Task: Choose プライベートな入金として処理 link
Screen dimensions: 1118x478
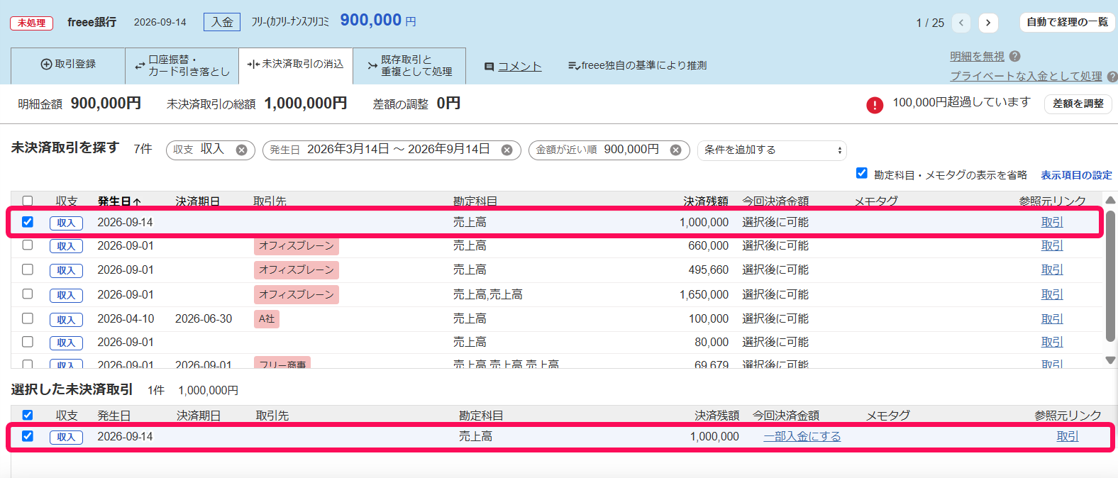Action: coord(1026,76)
